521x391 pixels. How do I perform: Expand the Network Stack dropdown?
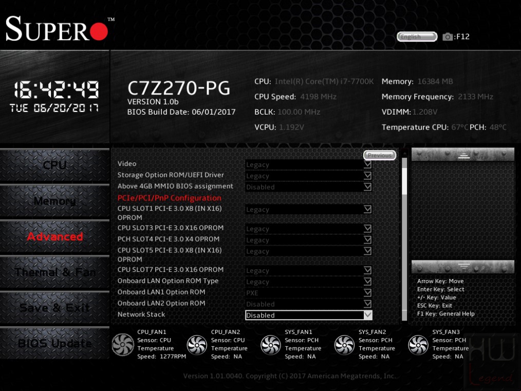click(308, 315)
